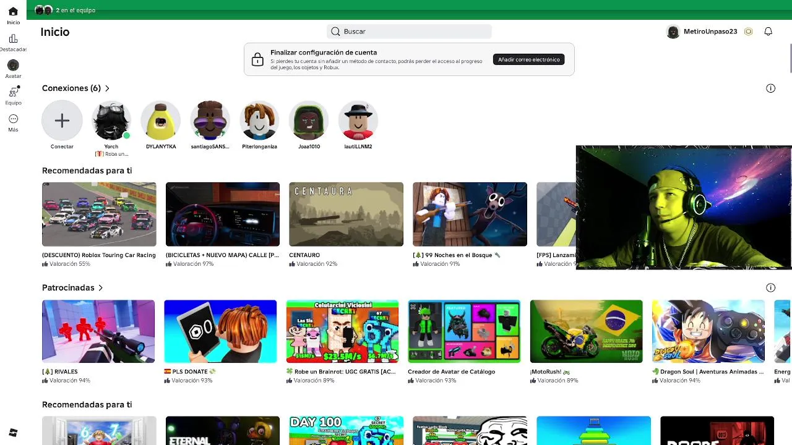This screenshot has height=445, width=792.
Task: Click the '¡MotoRush!' title text
Action: pyautogui.click(x=550, y=371)
